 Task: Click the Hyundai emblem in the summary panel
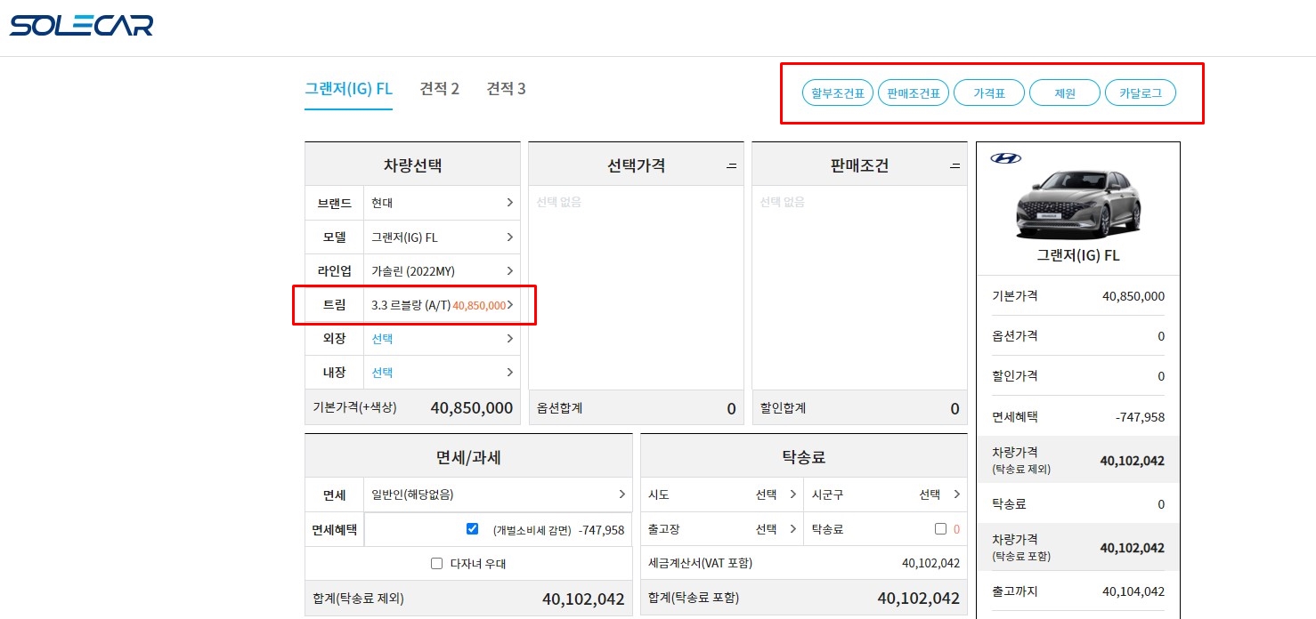(1006, 158)
